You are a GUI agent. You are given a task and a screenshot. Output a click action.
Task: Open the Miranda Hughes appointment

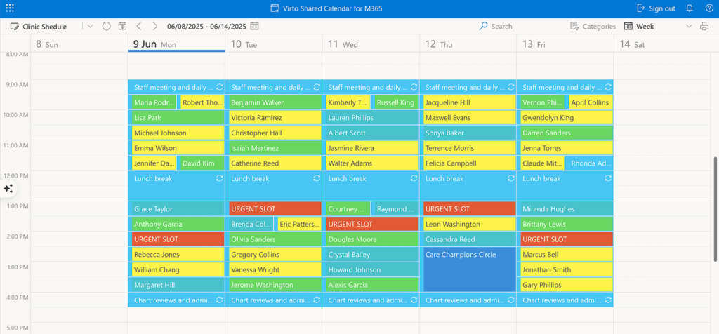tap(567, 209)
